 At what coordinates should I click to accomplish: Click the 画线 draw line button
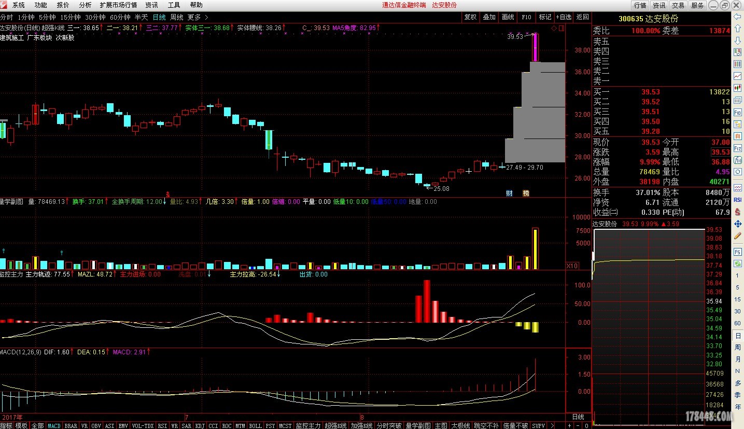pyautogui.click(x=508, y=17)
